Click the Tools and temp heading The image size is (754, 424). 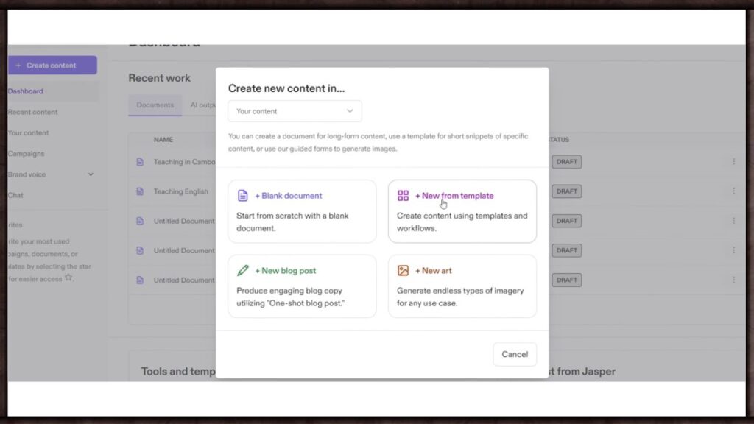pyautogui.click(x=178, y=371)
